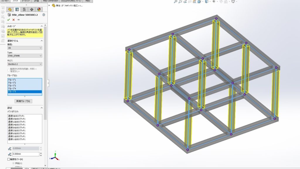Open the DimXpertManager crosshair tab

(32, 9)
